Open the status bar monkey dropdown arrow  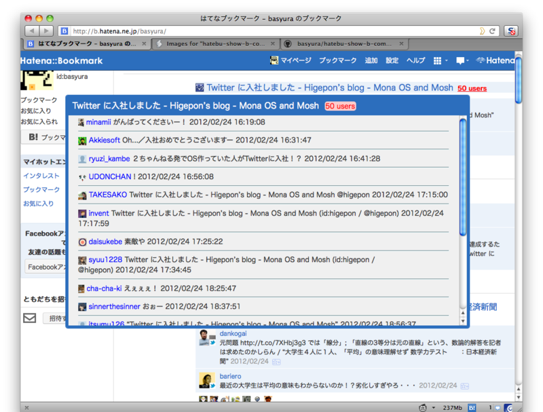pyautogui.click(x=433, y=408)
